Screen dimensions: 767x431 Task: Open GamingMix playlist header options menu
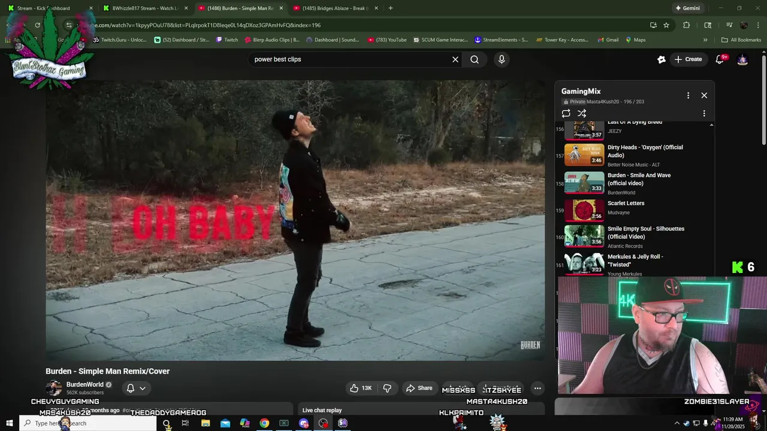[688, 95]
